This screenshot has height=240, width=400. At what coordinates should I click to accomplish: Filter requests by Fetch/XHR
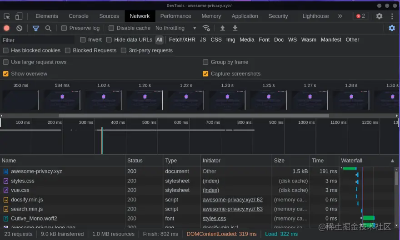(182, 40)
